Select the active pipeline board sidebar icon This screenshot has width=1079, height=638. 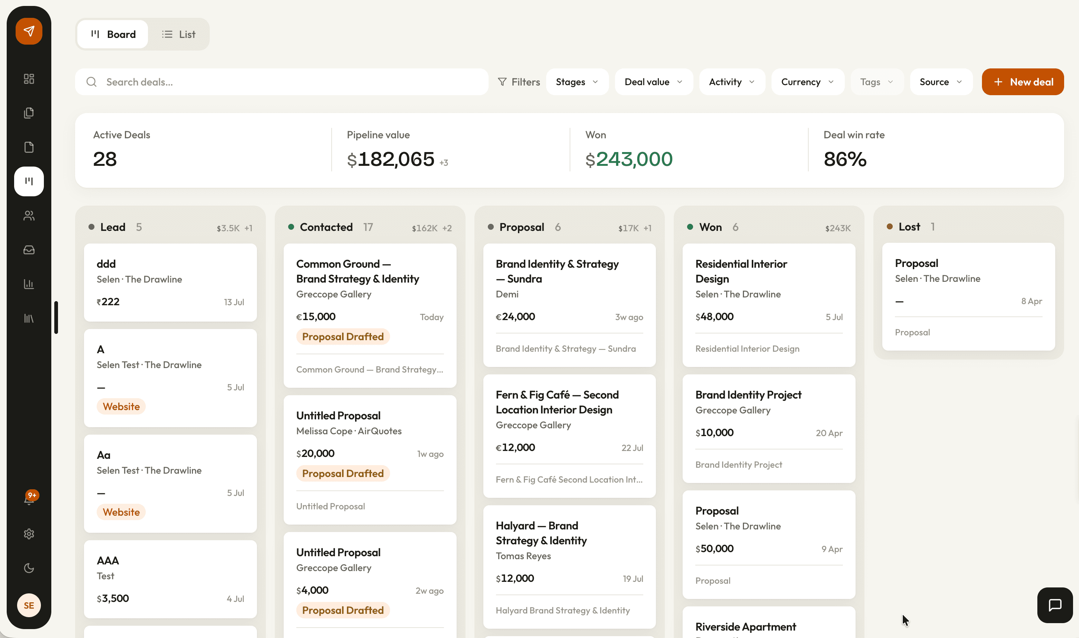coord(29,181)
